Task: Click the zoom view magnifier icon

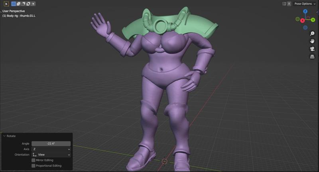Action: click(312, 34)
